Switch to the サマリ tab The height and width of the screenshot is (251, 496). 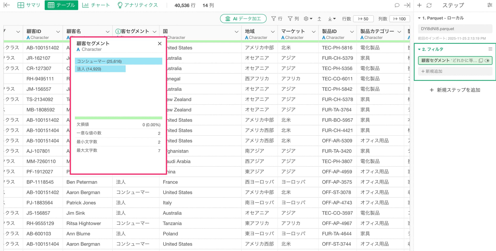(x=29, y=5)
